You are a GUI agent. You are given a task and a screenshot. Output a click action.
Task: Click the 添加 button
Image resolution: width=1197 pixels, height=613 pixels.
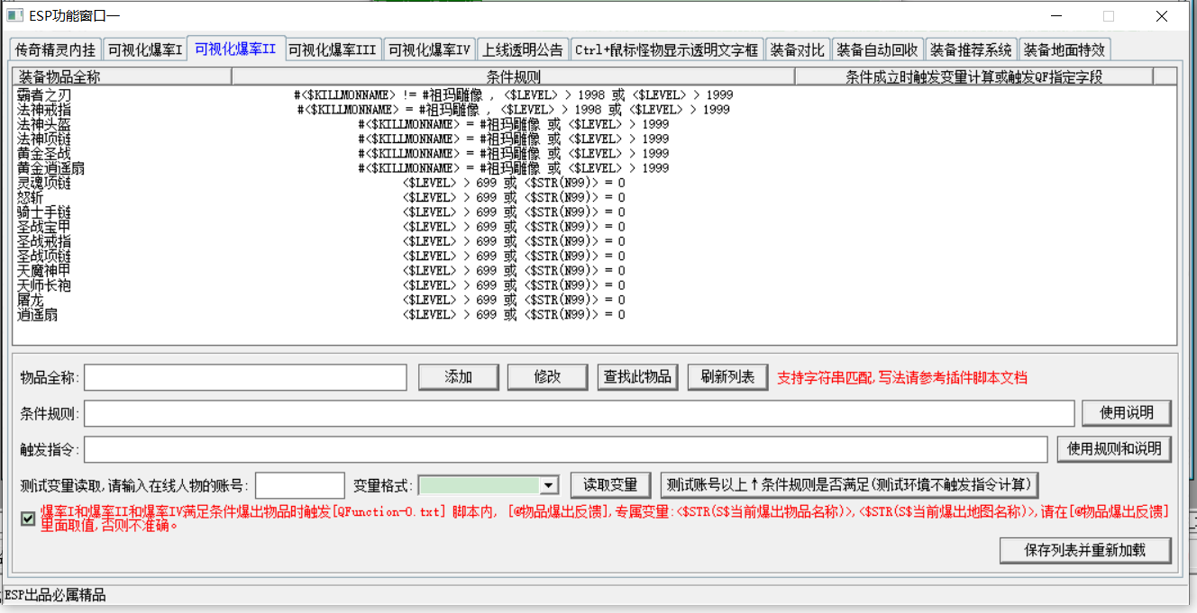[458, 377]
